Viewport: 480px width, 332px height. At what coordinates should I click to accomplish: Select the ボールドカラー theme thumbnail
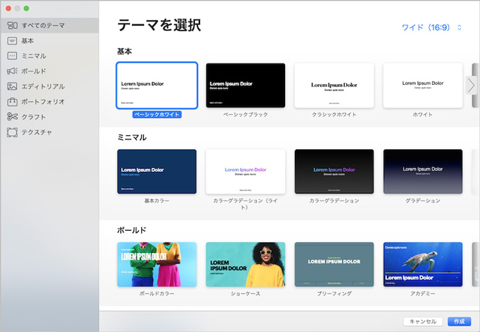(x=157, y=264)
